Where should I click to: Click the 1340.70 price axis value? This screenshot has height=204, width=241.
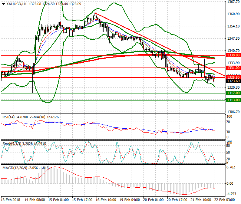pos(233,50)
